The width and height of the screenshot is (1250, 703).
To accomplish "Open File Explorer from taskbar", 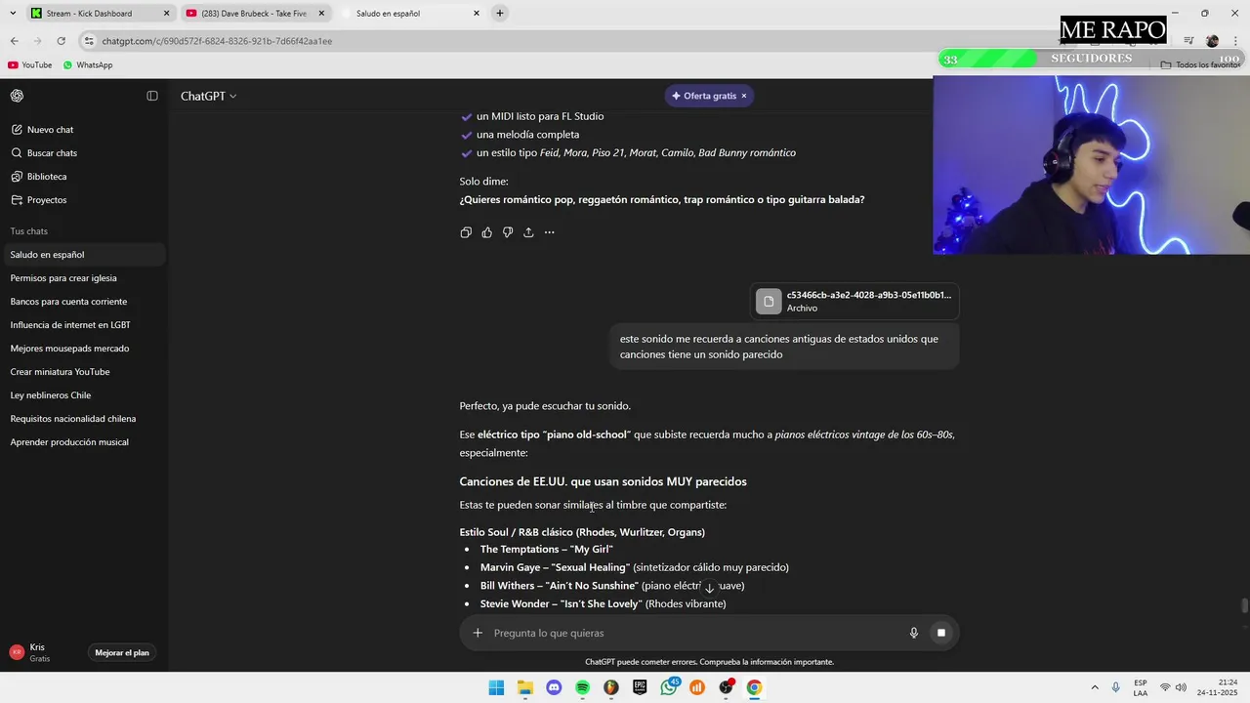I will (x=525, y=687).
